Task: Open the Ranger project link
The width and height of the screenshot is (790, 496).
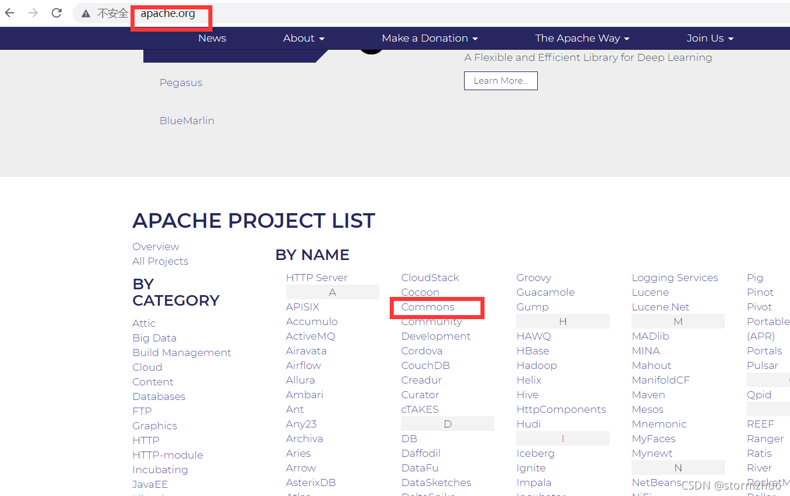Action: pos(765,439)
